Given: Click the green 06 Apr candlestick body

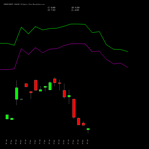Looking at the screenshot, I should coord(7,117).
